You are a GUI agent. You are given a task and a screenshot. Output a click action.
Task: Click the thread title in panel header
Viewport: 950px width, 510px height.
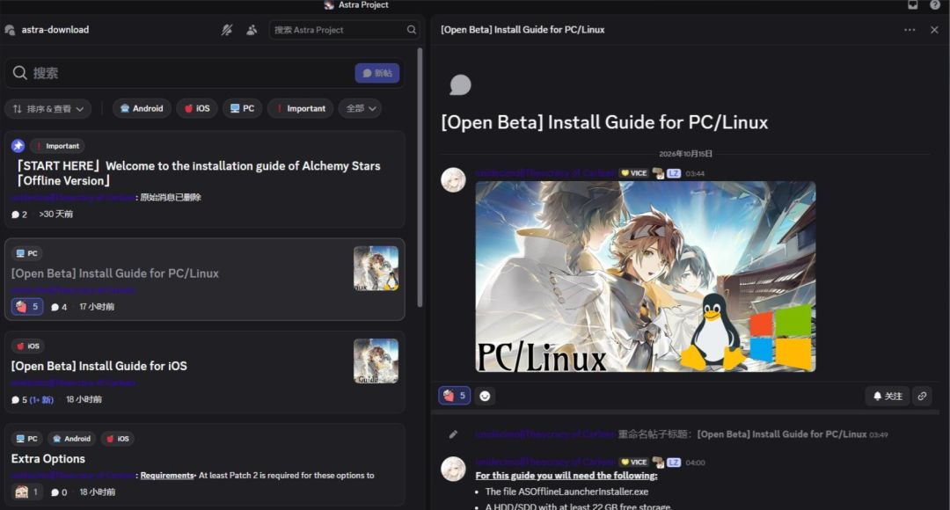click(x=522, y=30)
